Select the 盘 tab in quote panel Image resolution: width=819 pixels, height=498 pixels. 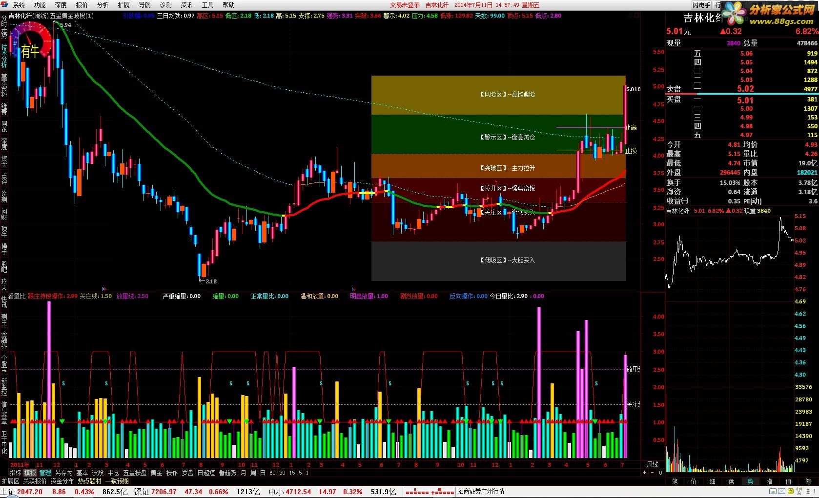[731, 481]
